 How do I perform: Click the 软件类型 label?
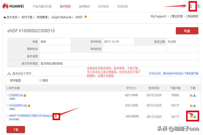(x=16, y=80)
